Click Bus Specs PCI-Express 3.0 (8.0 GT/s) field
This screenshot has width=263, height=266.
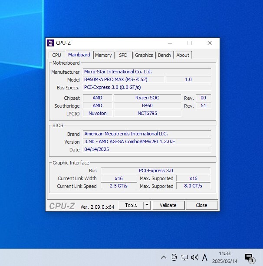(x=147, y=87)
